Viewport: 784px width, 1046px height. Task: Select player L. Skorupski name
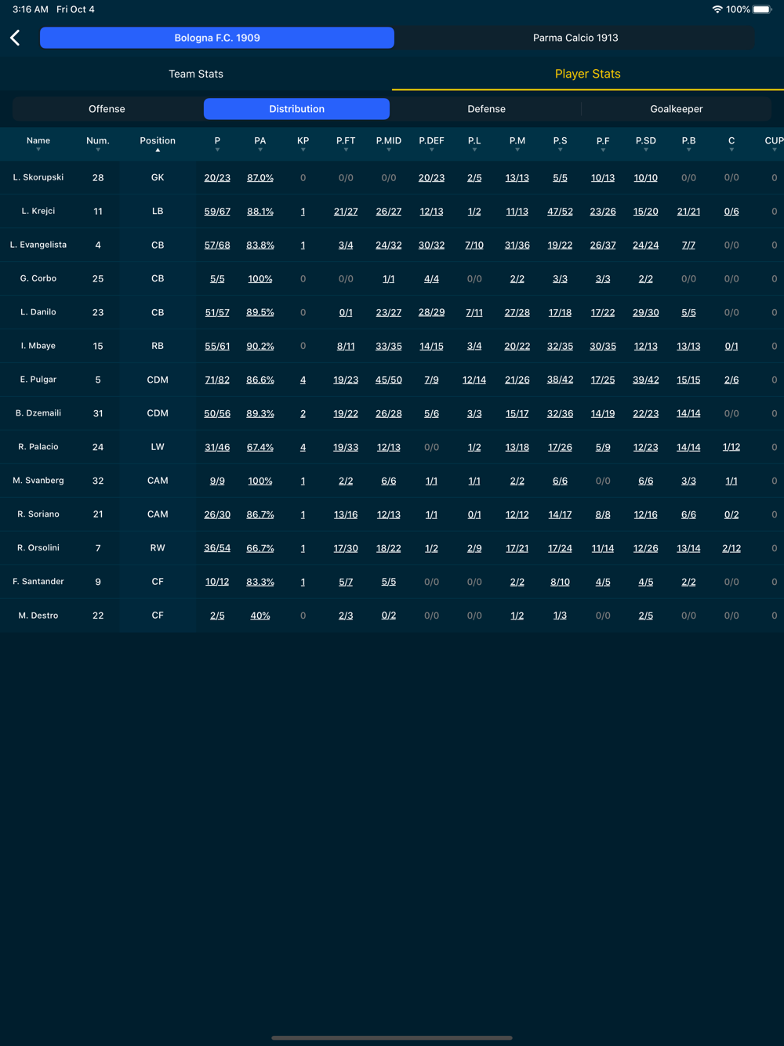38,177
